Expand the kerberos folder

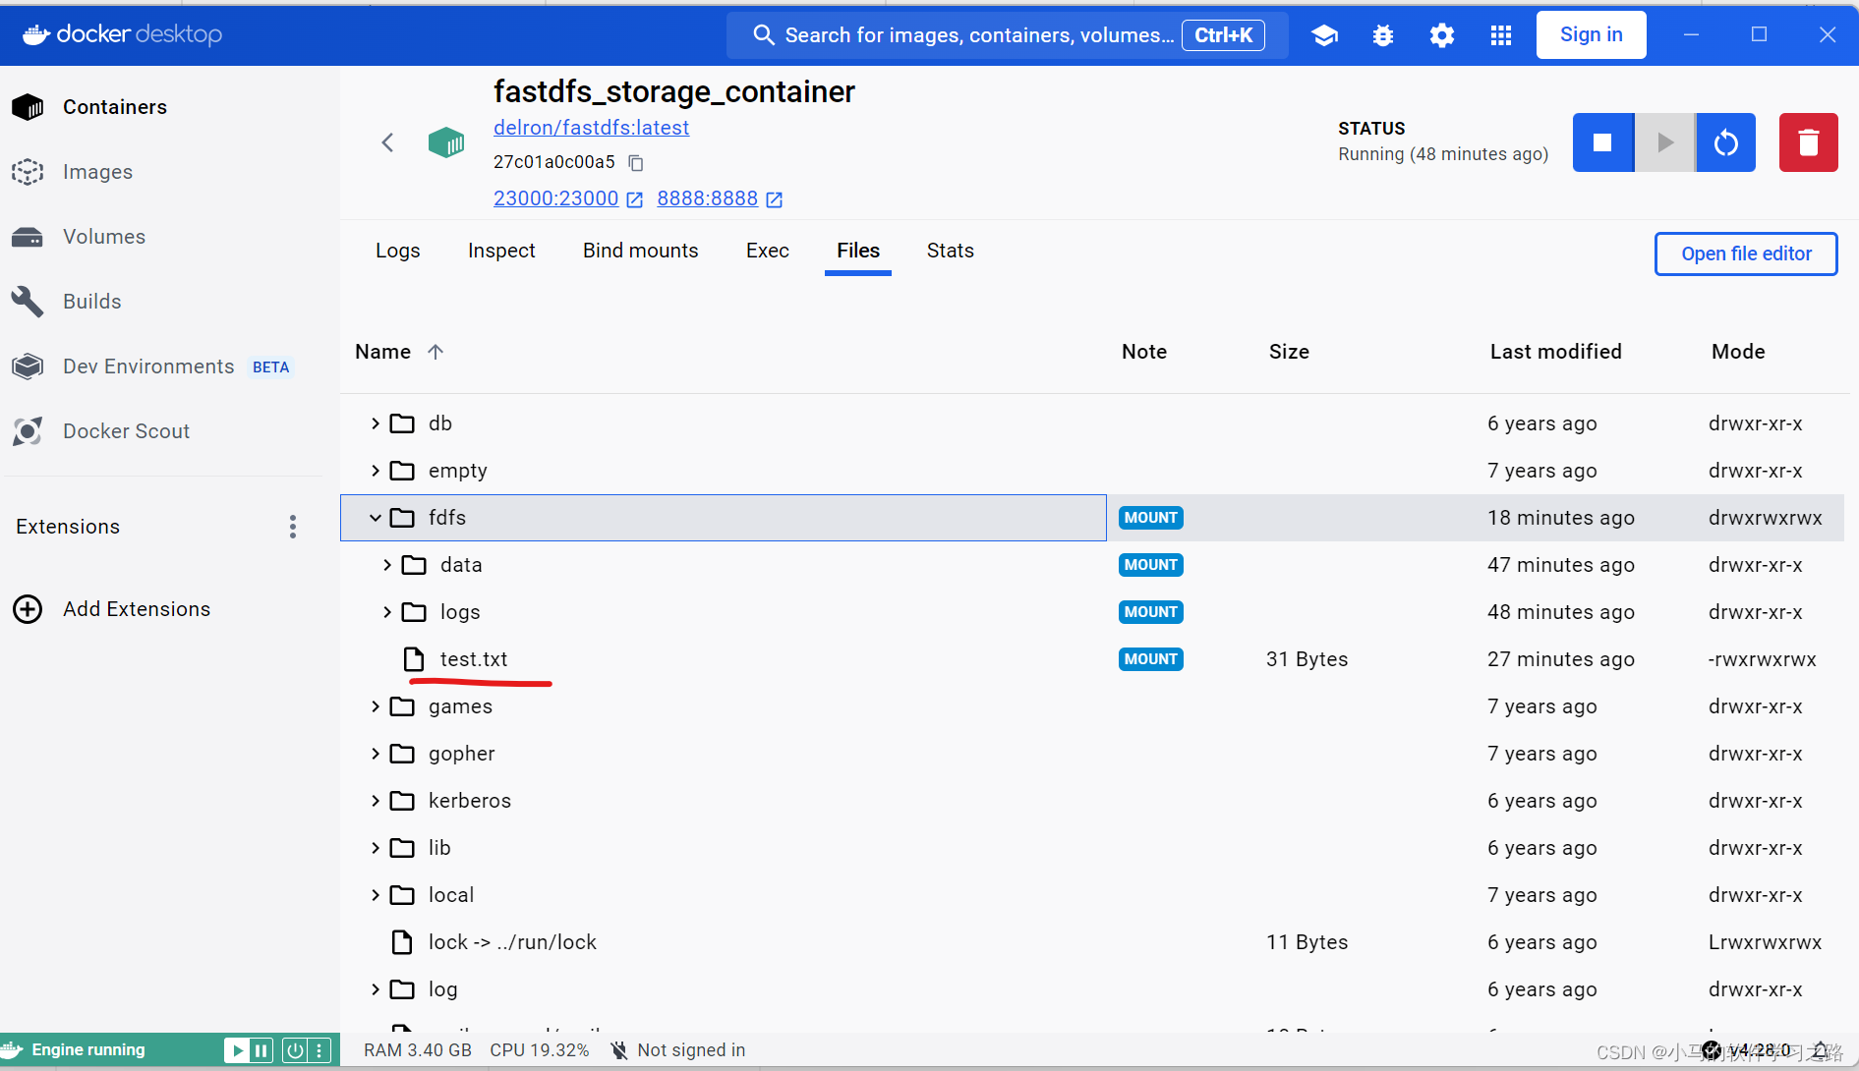click(376, 801)
